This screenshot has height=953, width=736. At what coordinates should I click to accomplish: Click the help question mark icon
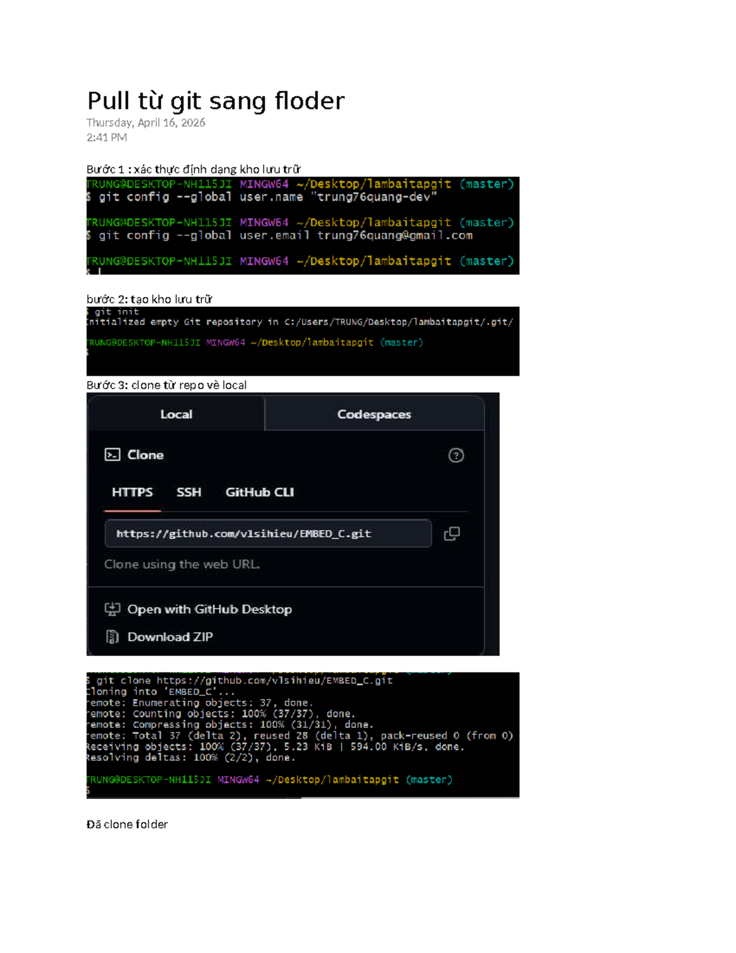click(456, 455)
